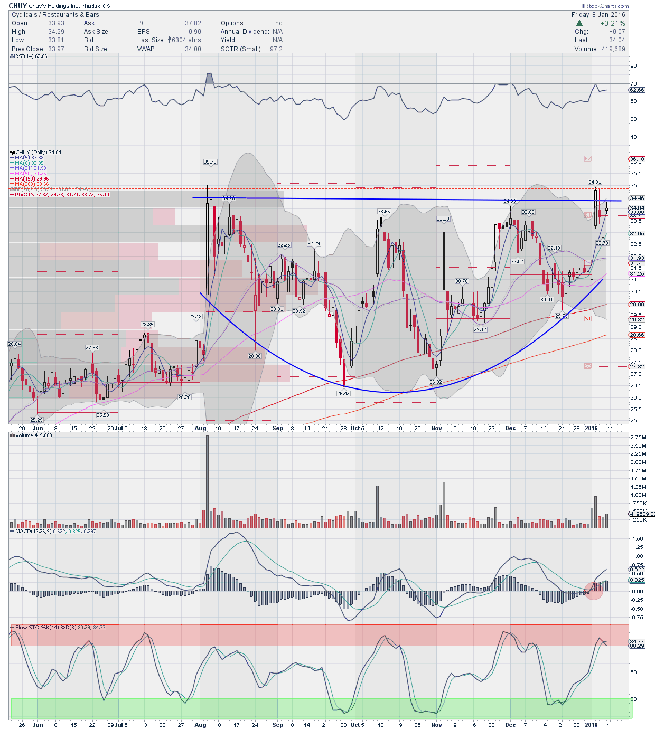Click the 26.92 price callout
Screen dimensions: 655x730
pos(436,382)
